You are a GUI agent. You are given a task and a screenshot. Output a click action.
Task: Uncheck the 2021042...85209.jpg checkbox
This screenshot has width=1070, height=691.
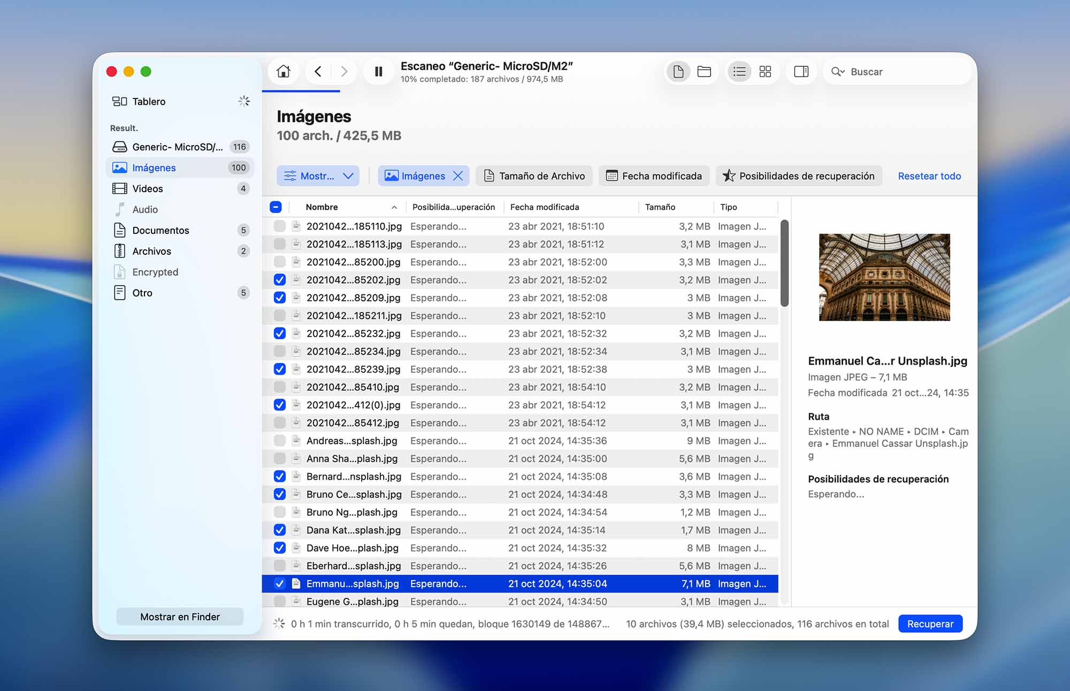click(279, 298)
